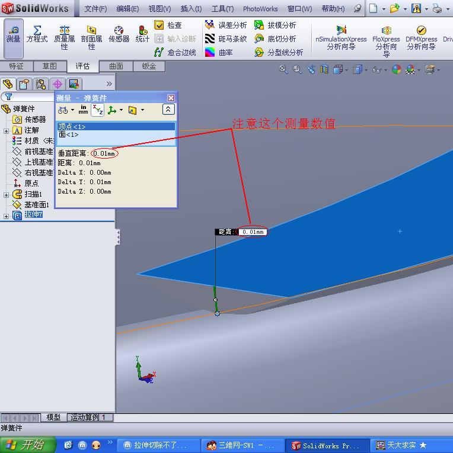Click Zoom to Fit in view toolbar

(283, 70)
